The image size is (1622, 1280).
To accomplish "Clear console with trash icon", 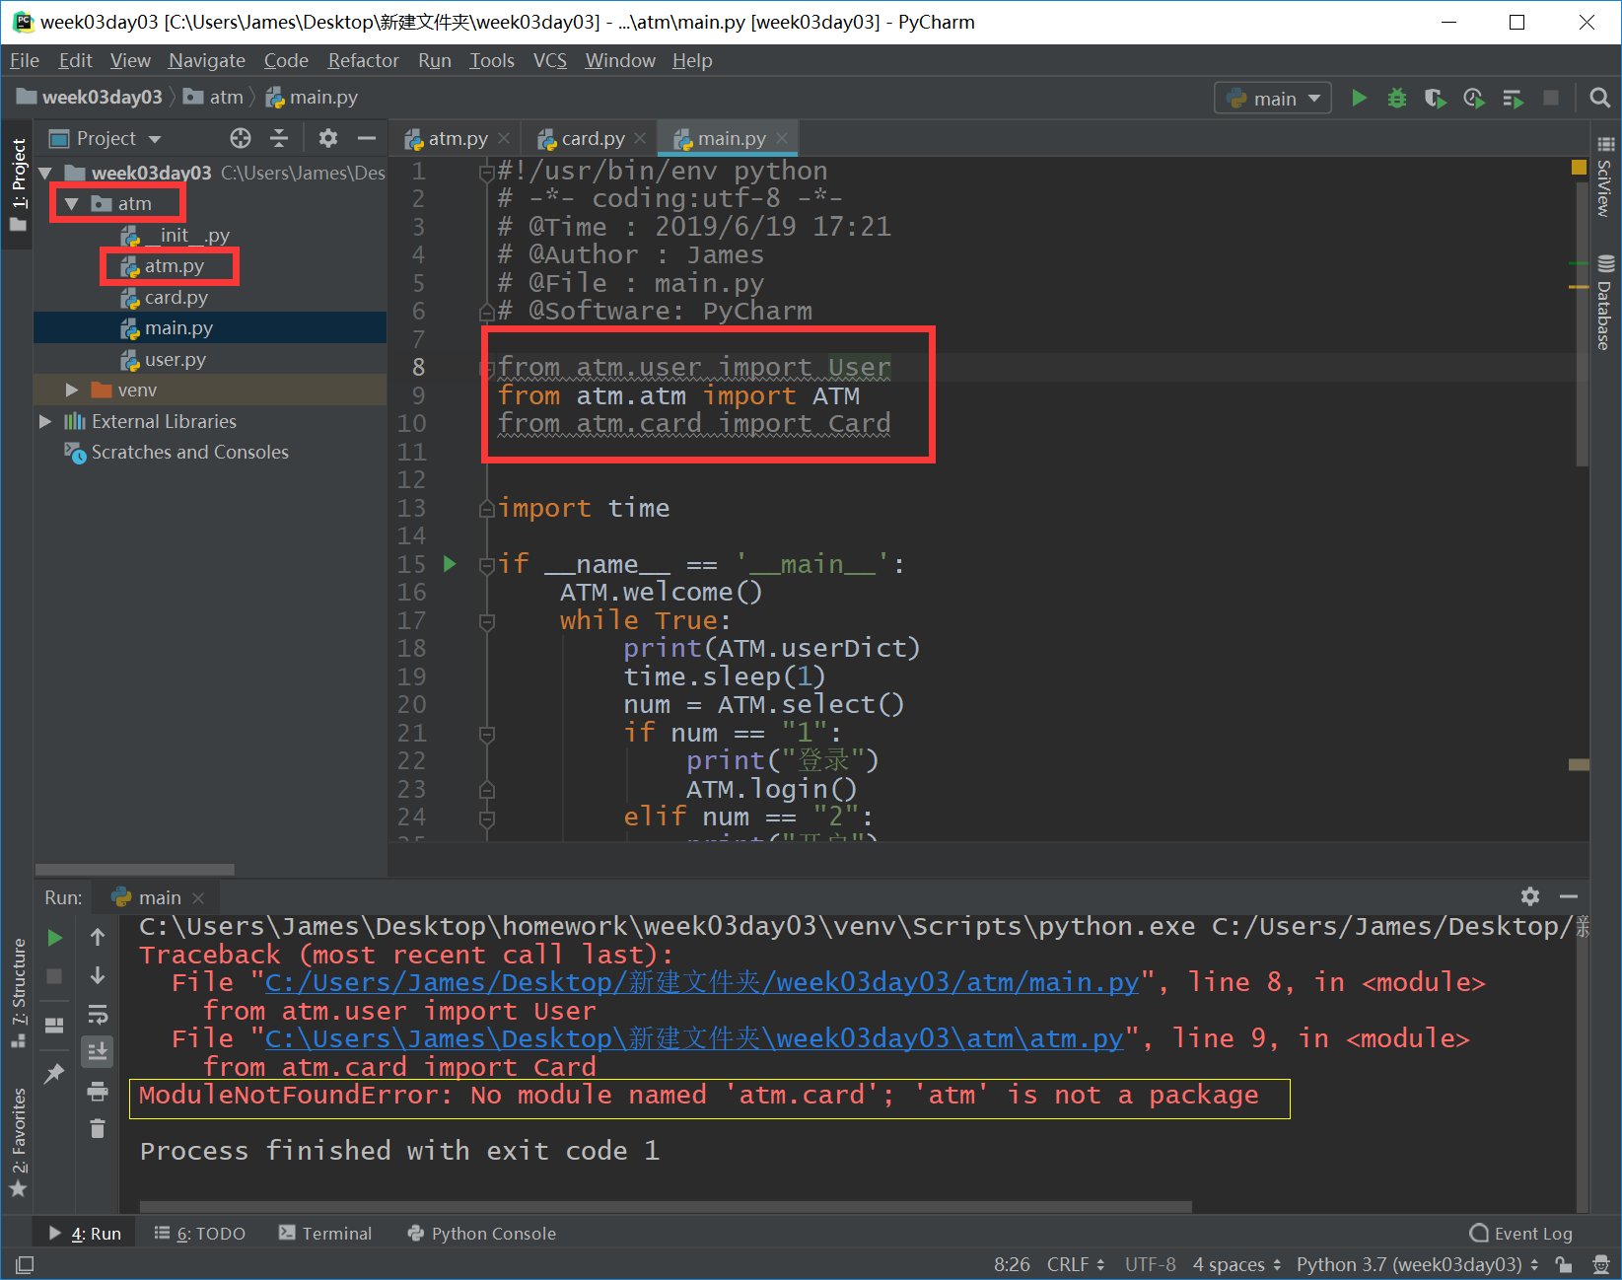I will tap(98, 1128).
